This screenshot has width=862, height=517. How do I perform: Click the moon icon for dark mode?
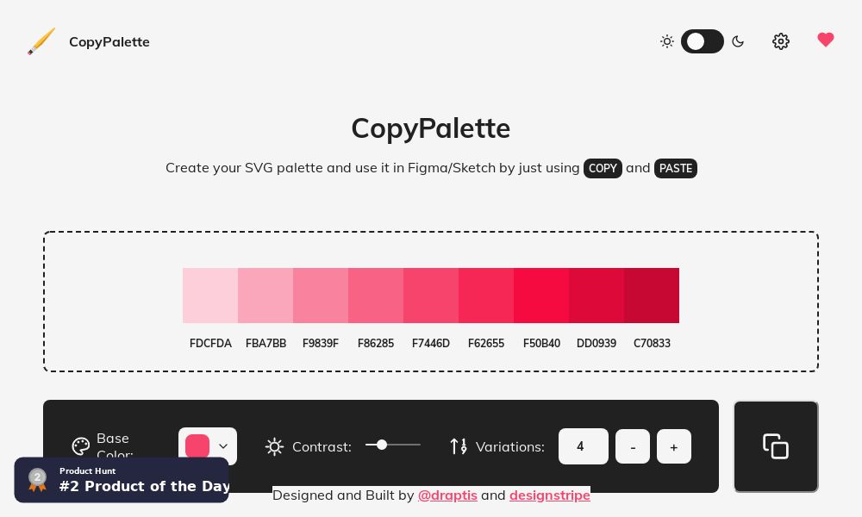[x=738, y=40]
